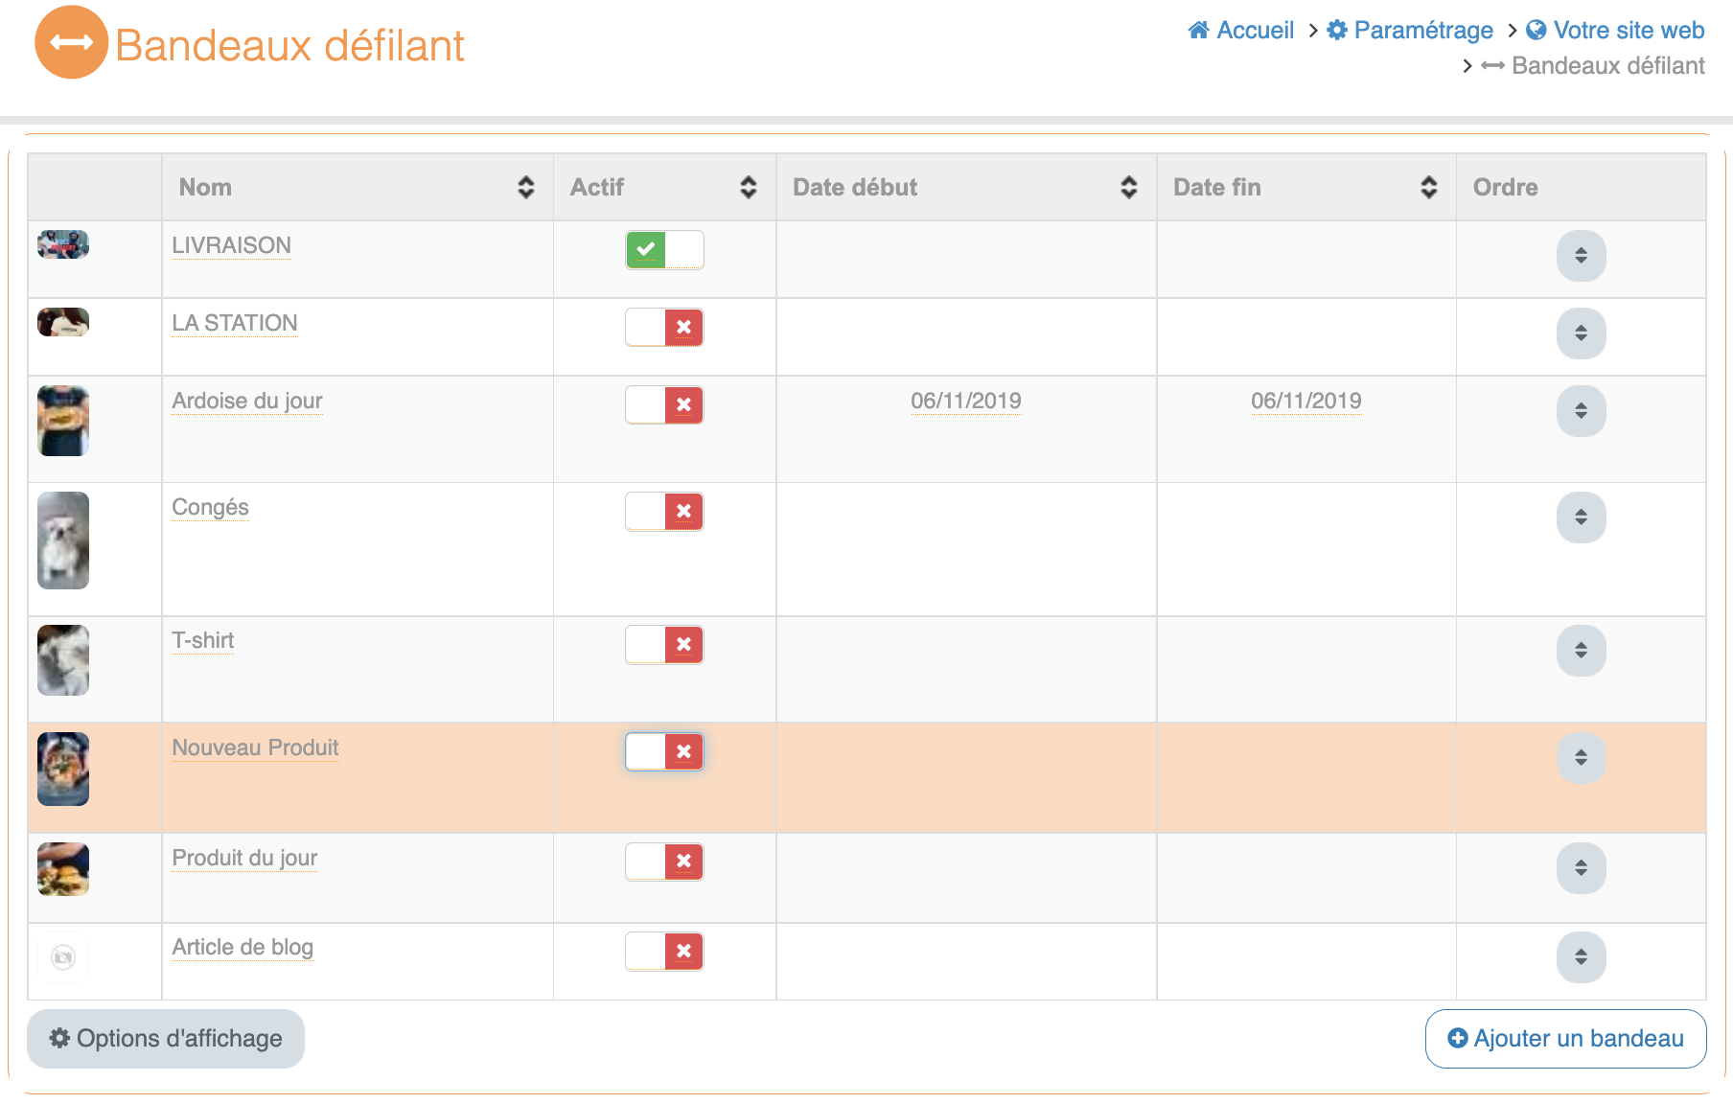Click reorder handle for Nouveau Produit row
The height and width of the screenshot is (1104, 1733).
pyautogui.click(x=1581, y=758)
